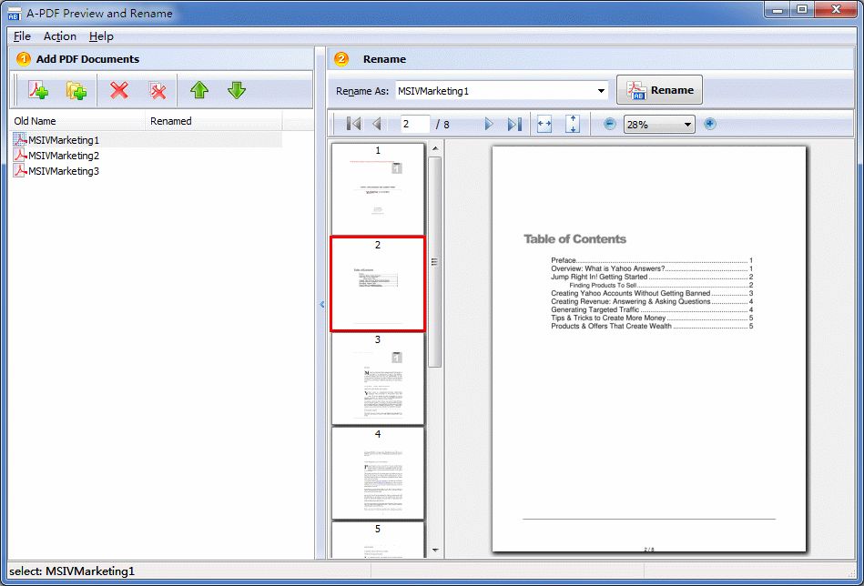Image resolution: width=864 pixels, height=586 pixels.
Task: Click inside the Rename As text field
Action: 494,91
